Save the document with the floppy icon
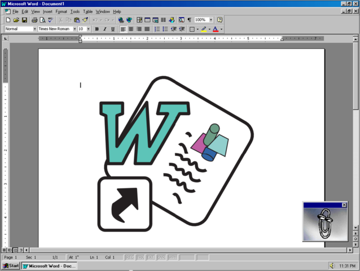The width and height of the screenshot is (360, 271). click(x=24, y=20)
